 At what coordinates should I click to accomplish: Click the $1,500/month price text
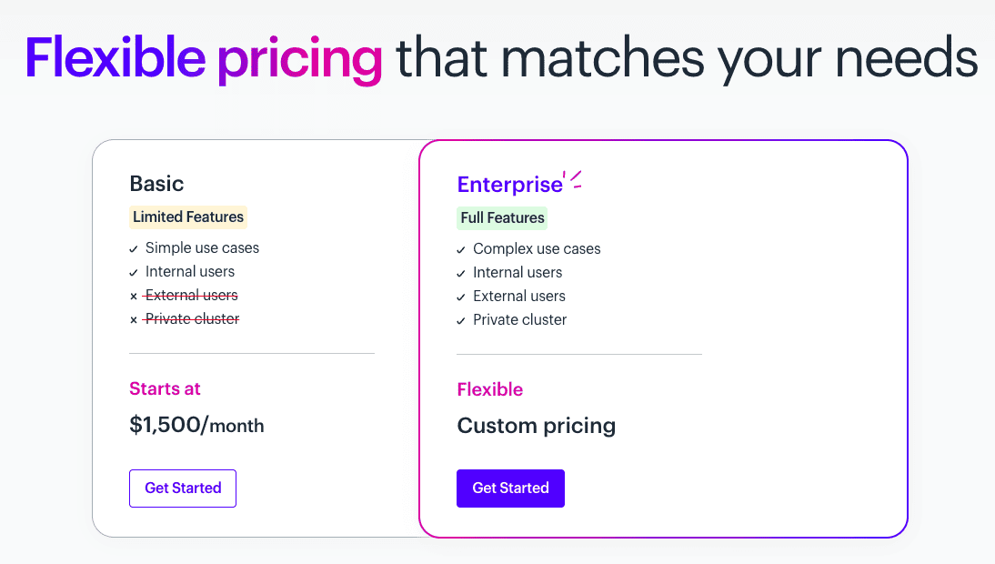tap(196, 426)
